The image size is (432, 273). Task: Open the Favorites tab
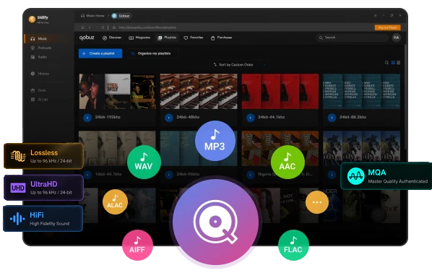[194, 38]
